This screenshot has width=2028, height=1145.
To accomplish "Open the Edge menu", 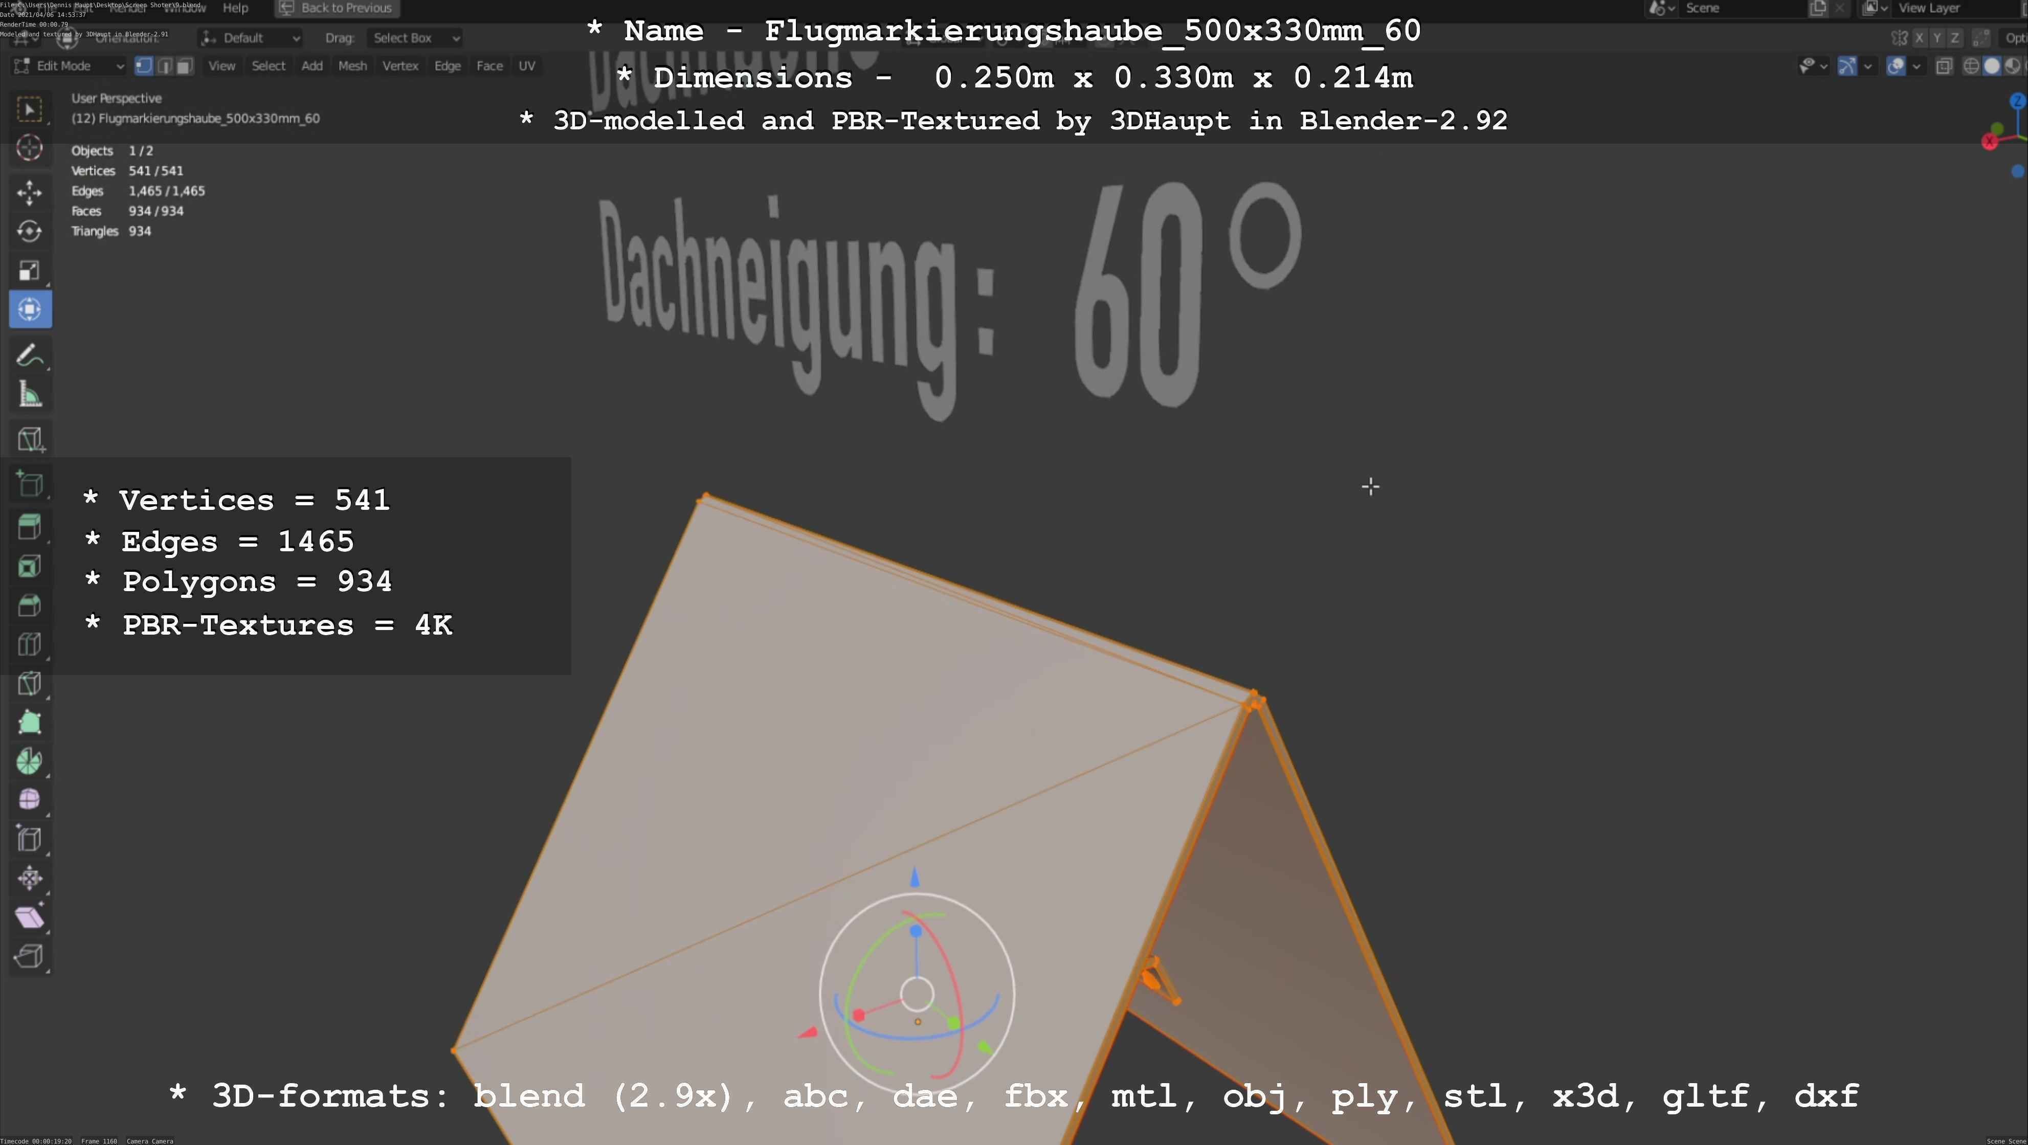I will [x=447, y=66].
